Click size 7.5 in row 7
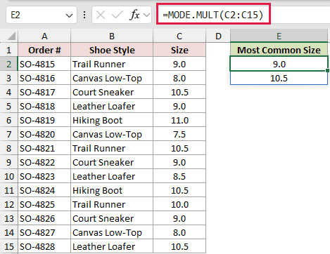Viewport: 330px width, 254px height. [x=179, y=134]
